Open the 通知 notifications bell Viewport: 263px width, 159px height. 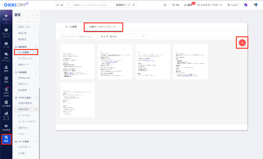(x=188, y=5)
